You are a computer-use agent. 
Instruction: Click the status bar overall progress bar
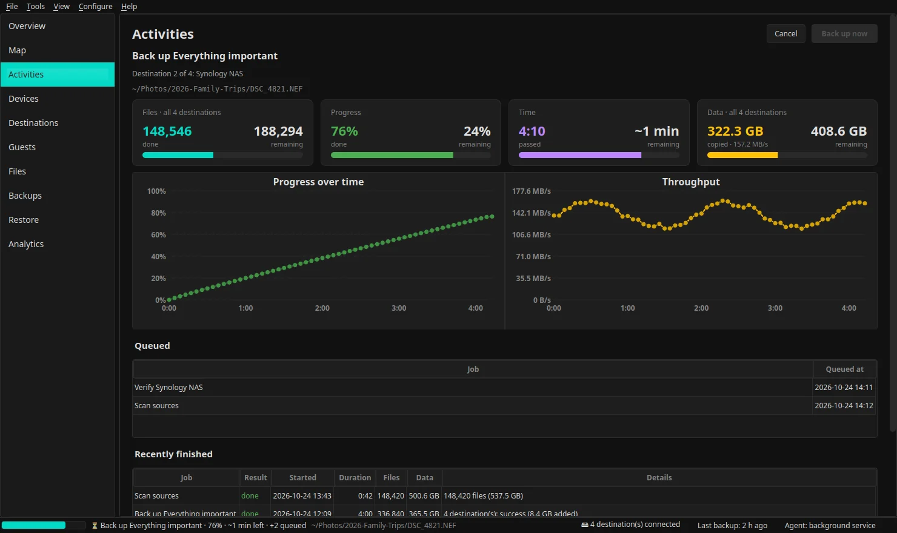coord(44,525)
